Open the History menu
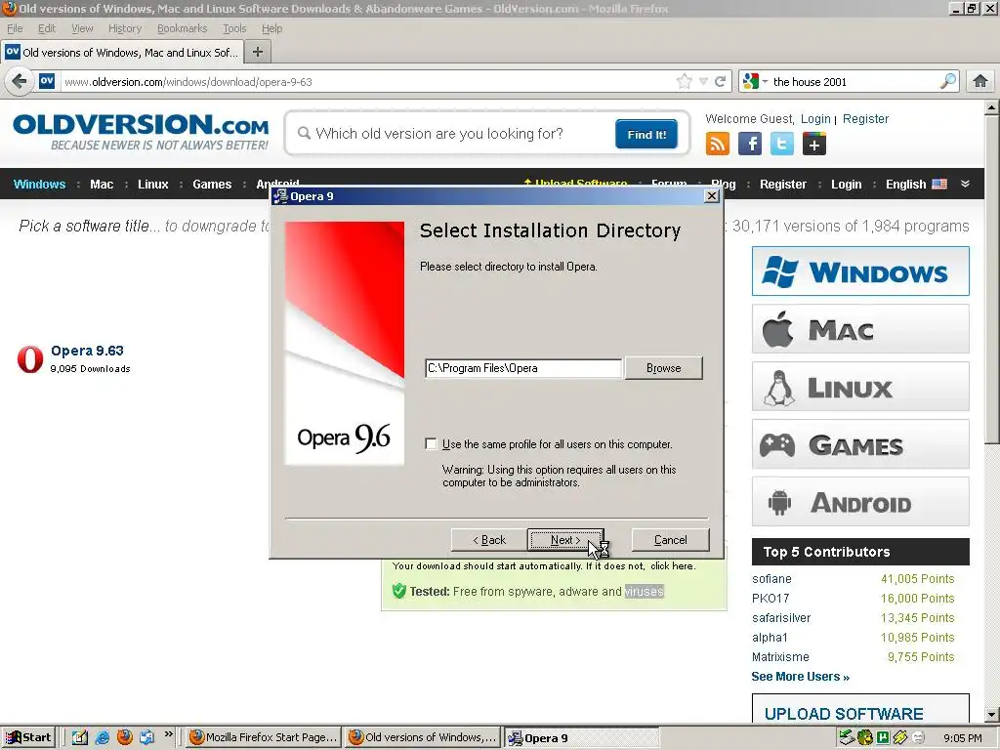This screenshot has height=750, width=1000. [124, 28]
